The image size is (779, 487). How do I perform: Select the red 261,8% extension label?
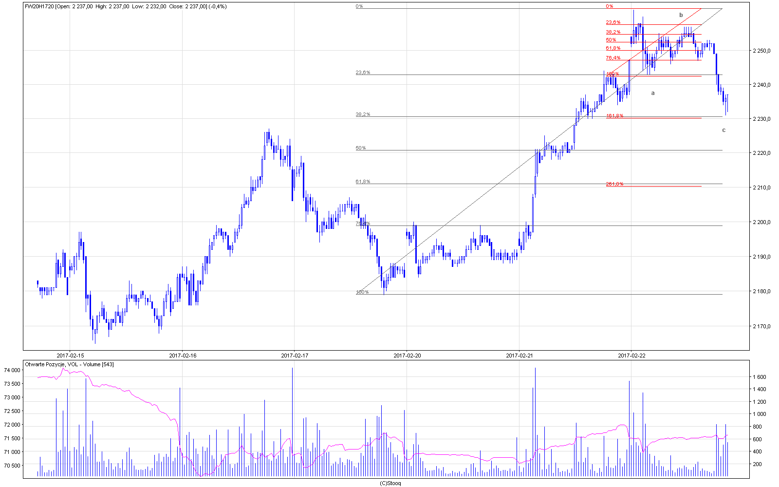[x=614, y=184]
